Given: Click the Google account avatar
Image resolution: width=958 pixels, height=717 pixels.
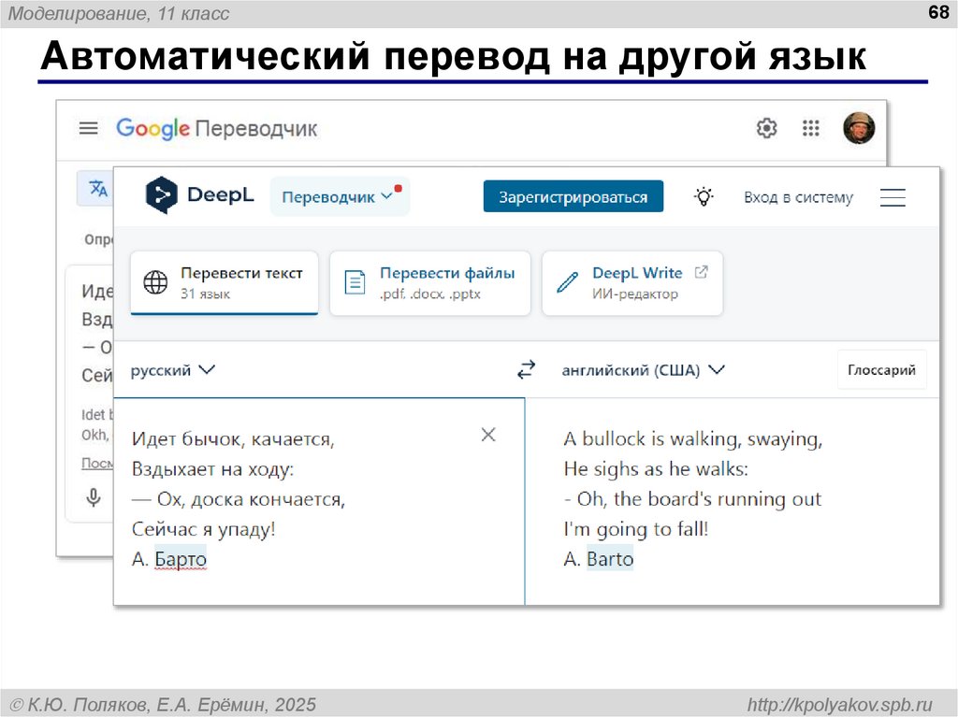Looking at the screenshot, I should point(858,128).
